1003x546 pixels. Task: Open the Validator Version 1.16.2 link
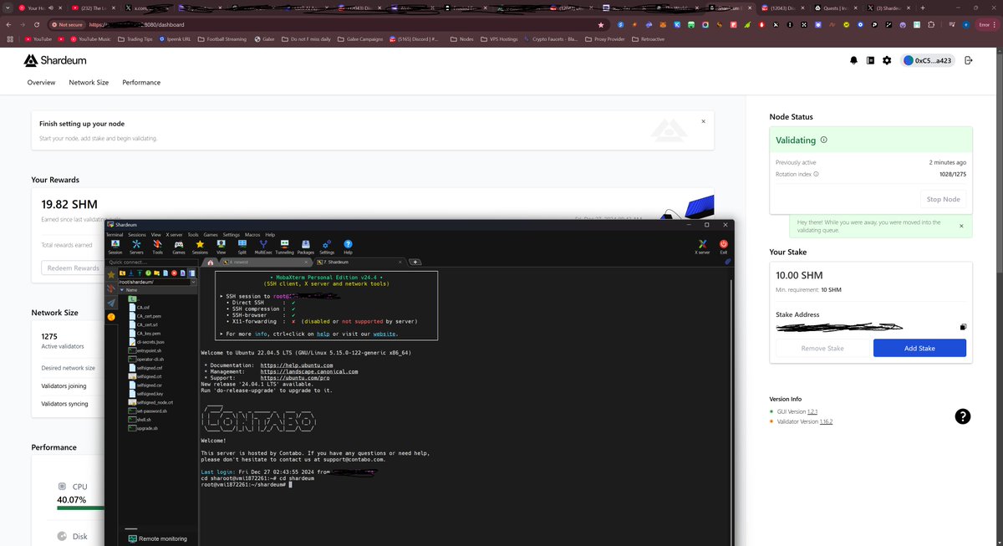[826, 421]
